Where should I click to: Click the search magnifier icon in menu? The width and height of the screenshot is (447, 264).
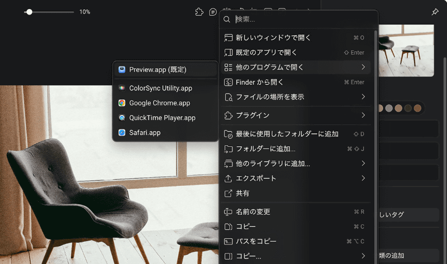pos(227,19)
